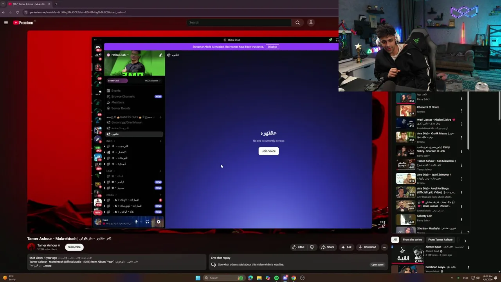Open Discord from the taskbar

coord(285,278)
